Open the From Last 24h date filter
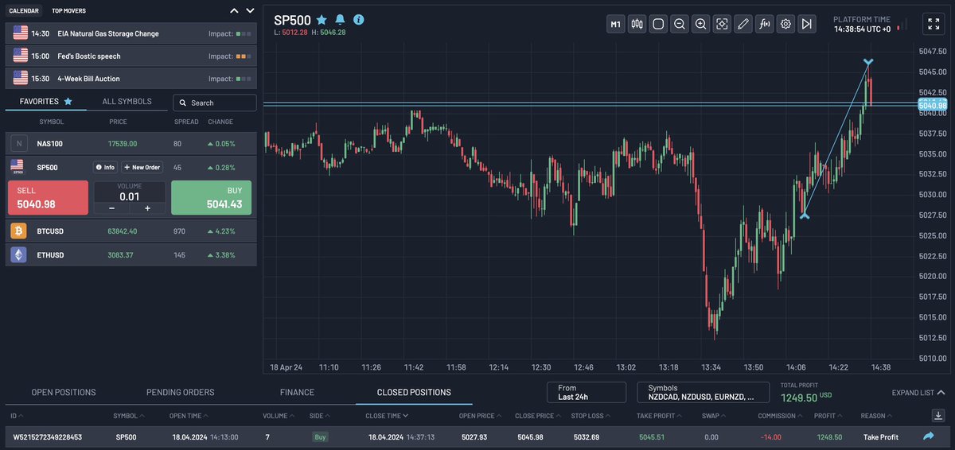Image resolution: width=955 pixels, height=450 pixels. 587,393
